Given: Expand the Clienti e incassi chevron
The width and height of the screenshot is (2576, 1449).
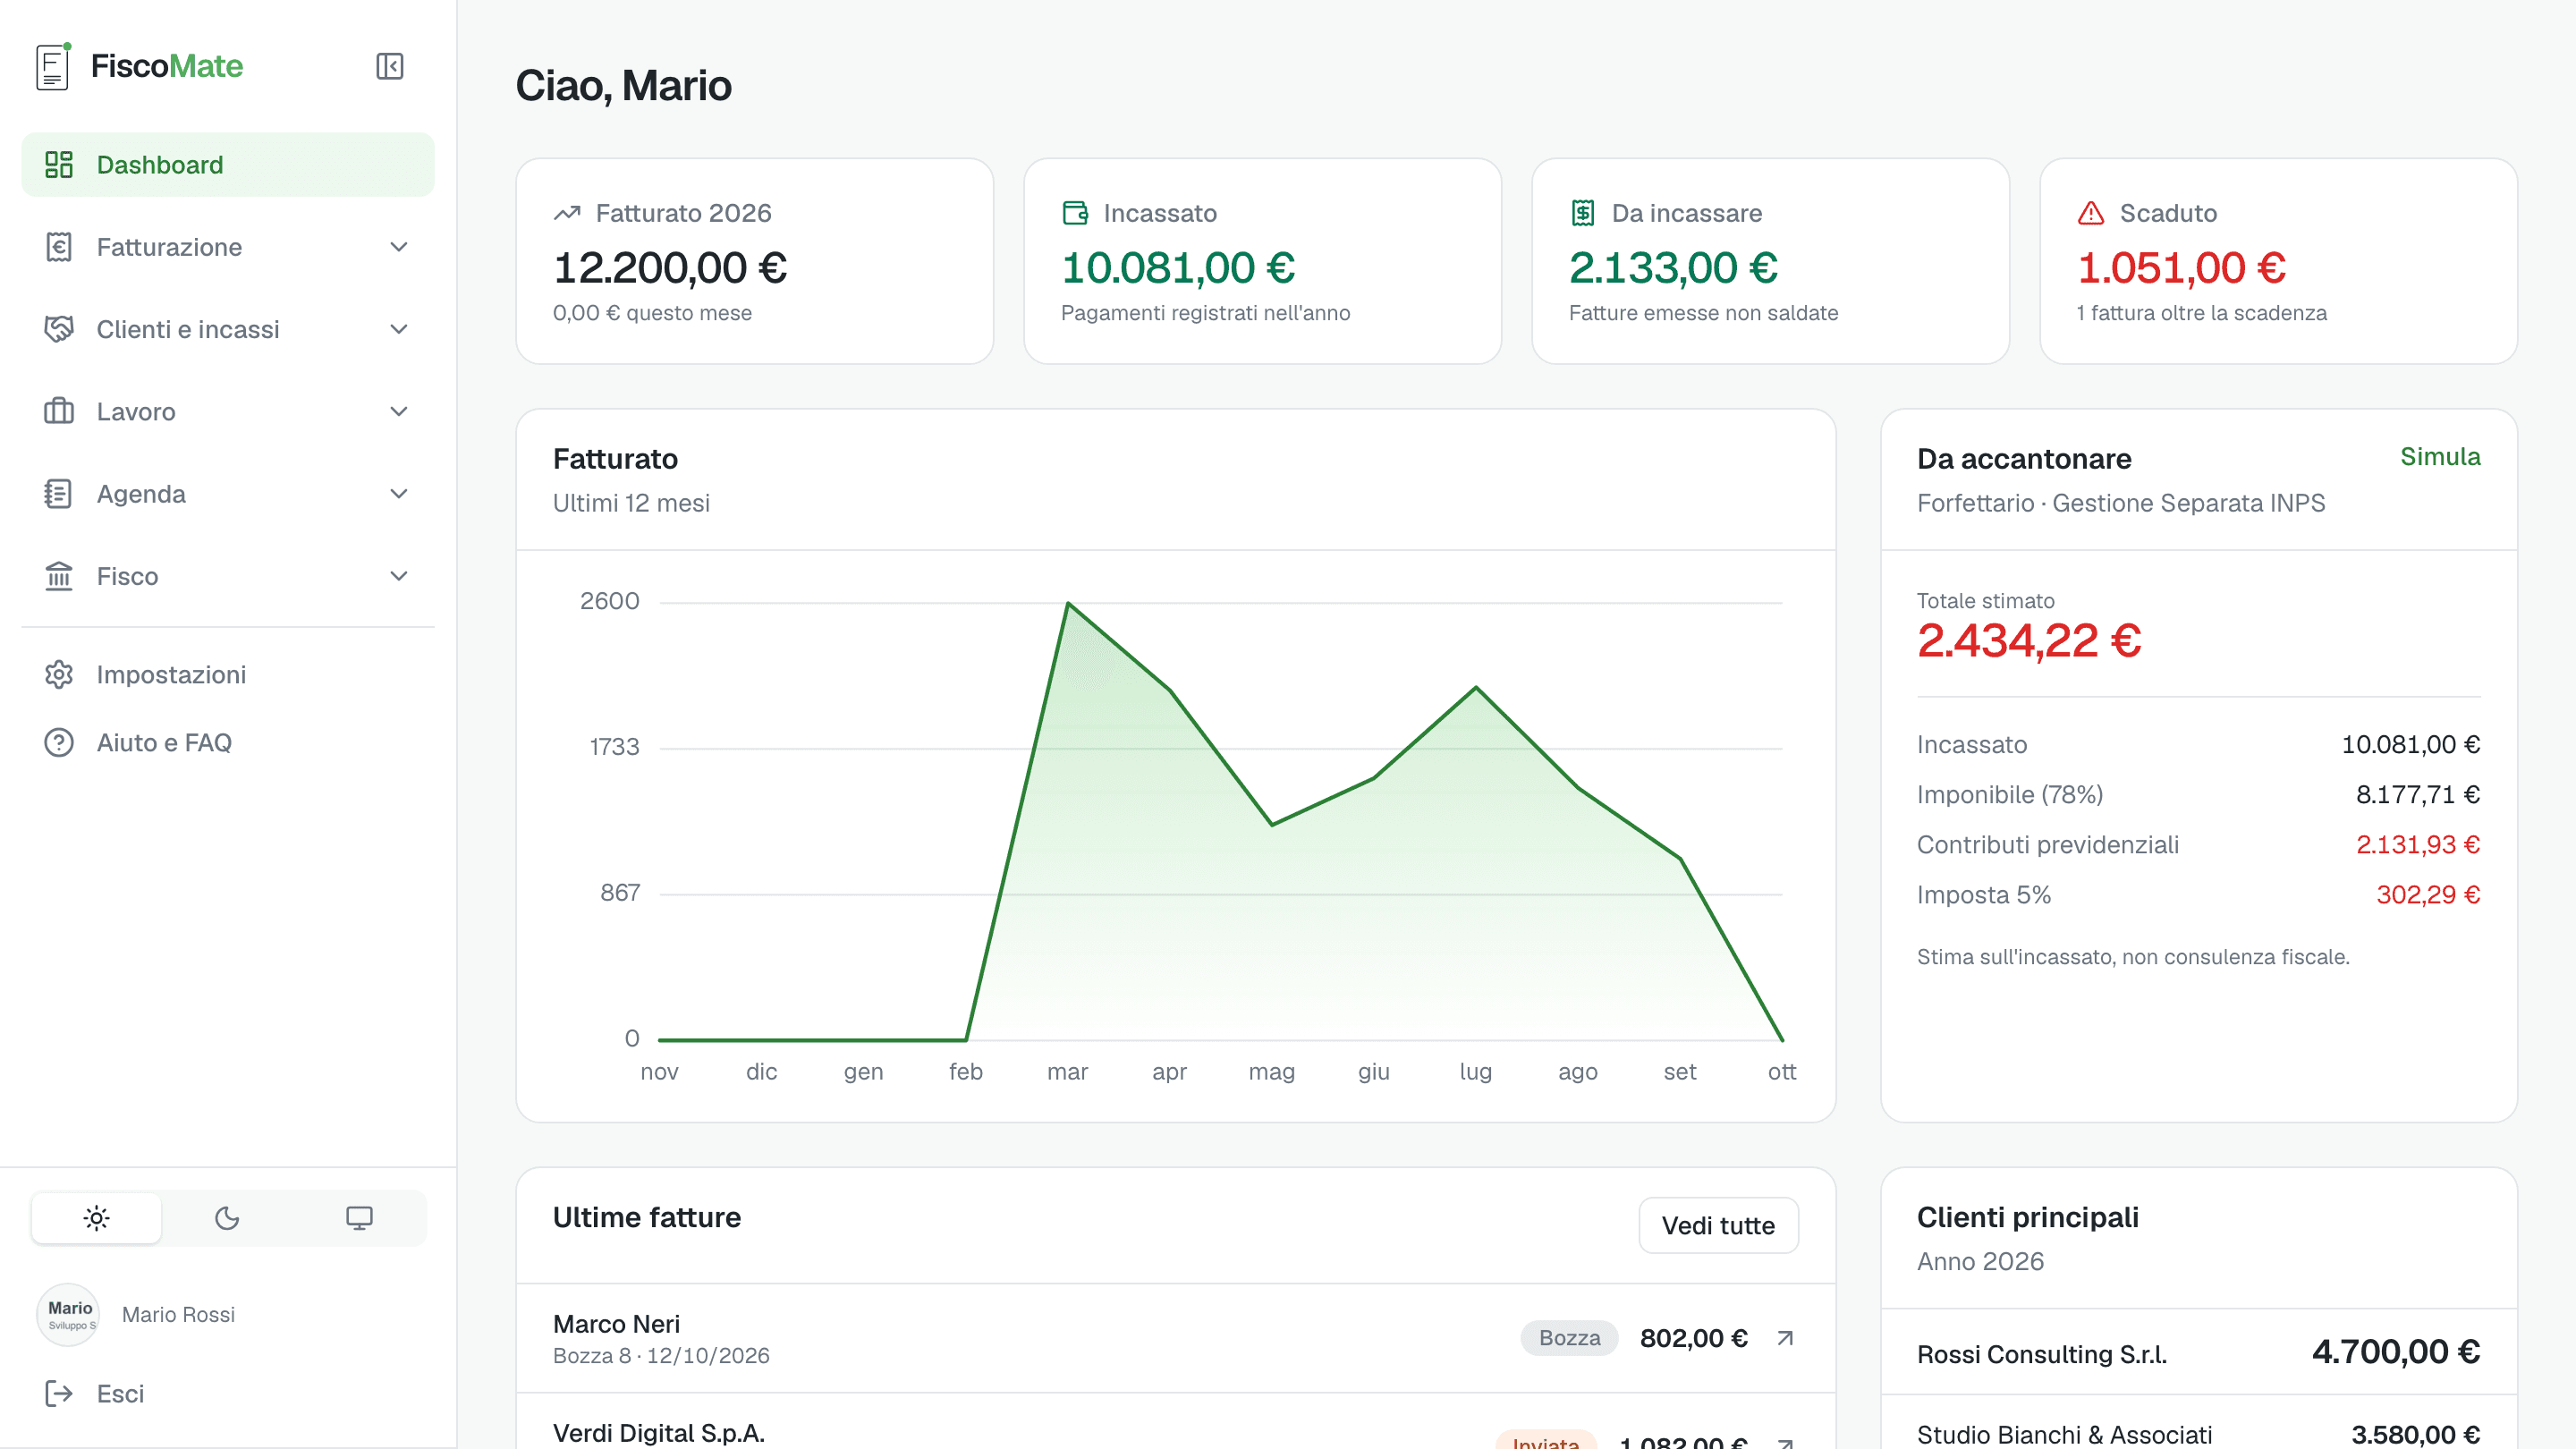Looking at the screenshot, I should (x=399, y=329).
